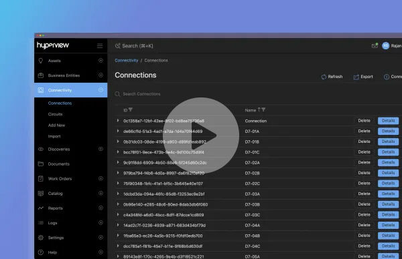Expand the Work Orders plus icon
Screen dimensions: 402x259
click(100, 178)
